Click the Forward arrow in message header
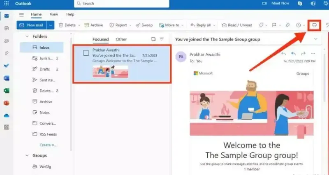 [x=303, y=54]
